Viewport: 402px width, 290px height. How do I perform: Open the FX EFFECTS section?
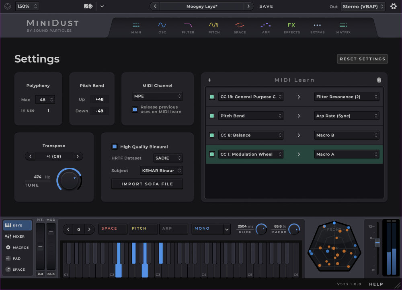tap(291, 27)
